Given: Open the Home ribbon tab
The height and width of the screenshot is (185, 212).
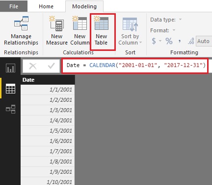Looking at the screenshot, I should coord(46,6).
